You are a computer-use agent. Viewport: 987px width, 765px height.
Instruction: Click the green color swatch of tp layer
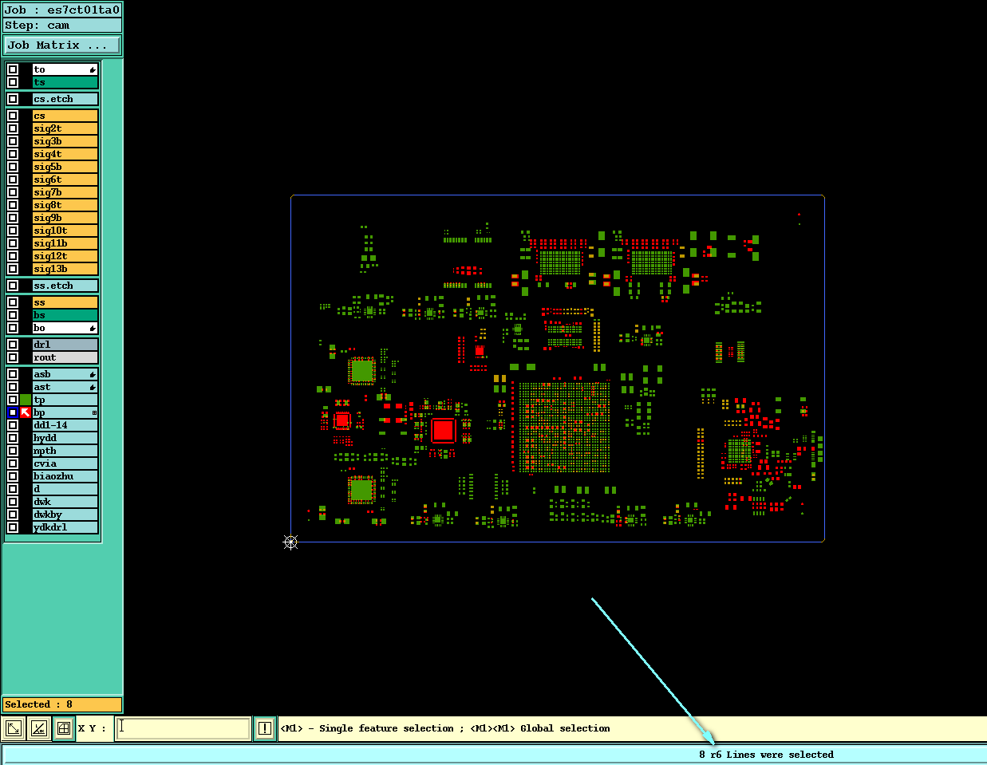pyautogui.click(x=26, y=400)
